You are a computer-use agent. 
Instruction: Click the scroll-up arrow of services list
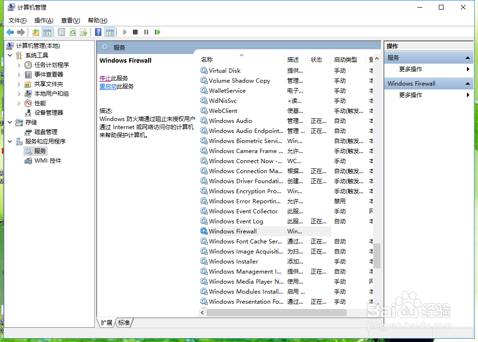pyautogui.click(x=377, y=58)
